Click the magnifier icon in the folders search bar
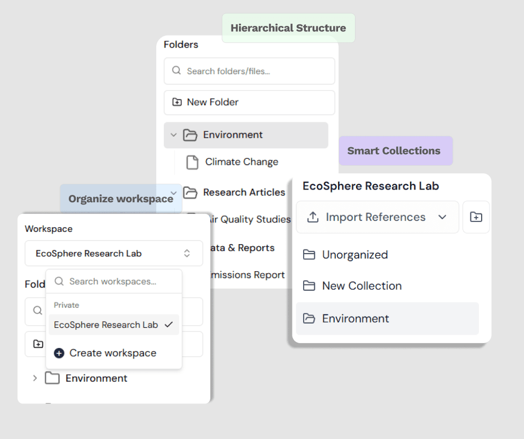Image resolution: width=524 pixels, height=439 pixels. pyautogui.click(x=176, y=70)
